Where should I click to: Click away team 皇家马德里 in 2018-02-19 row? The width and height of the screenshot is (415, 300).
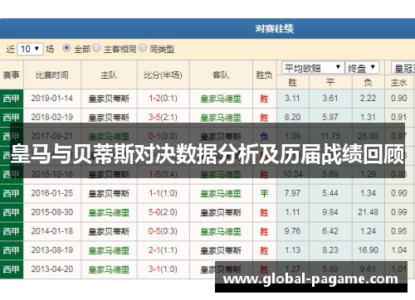pyautogui.click(x=221, y=118)
